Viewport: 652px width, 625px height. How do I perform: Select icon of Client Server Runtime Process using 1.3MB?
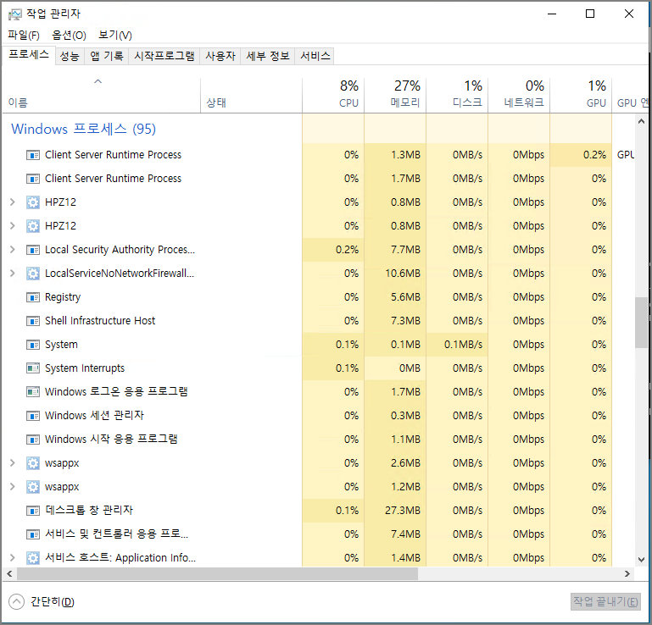click(33, 155)
